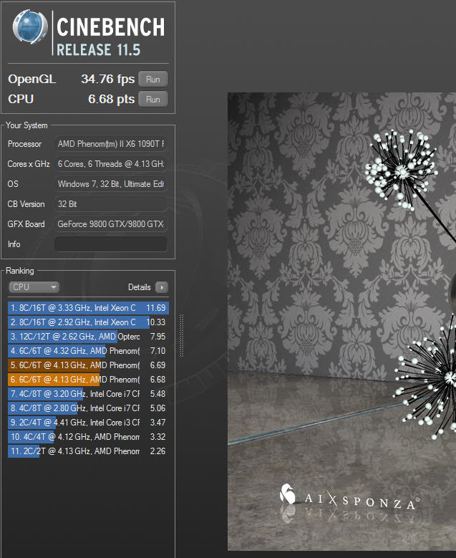Select ranking row 1 Intel Xeon 11.69
The width and height of the screenshot is (456, 558).
pyautogui.click(x=88, y=308)
